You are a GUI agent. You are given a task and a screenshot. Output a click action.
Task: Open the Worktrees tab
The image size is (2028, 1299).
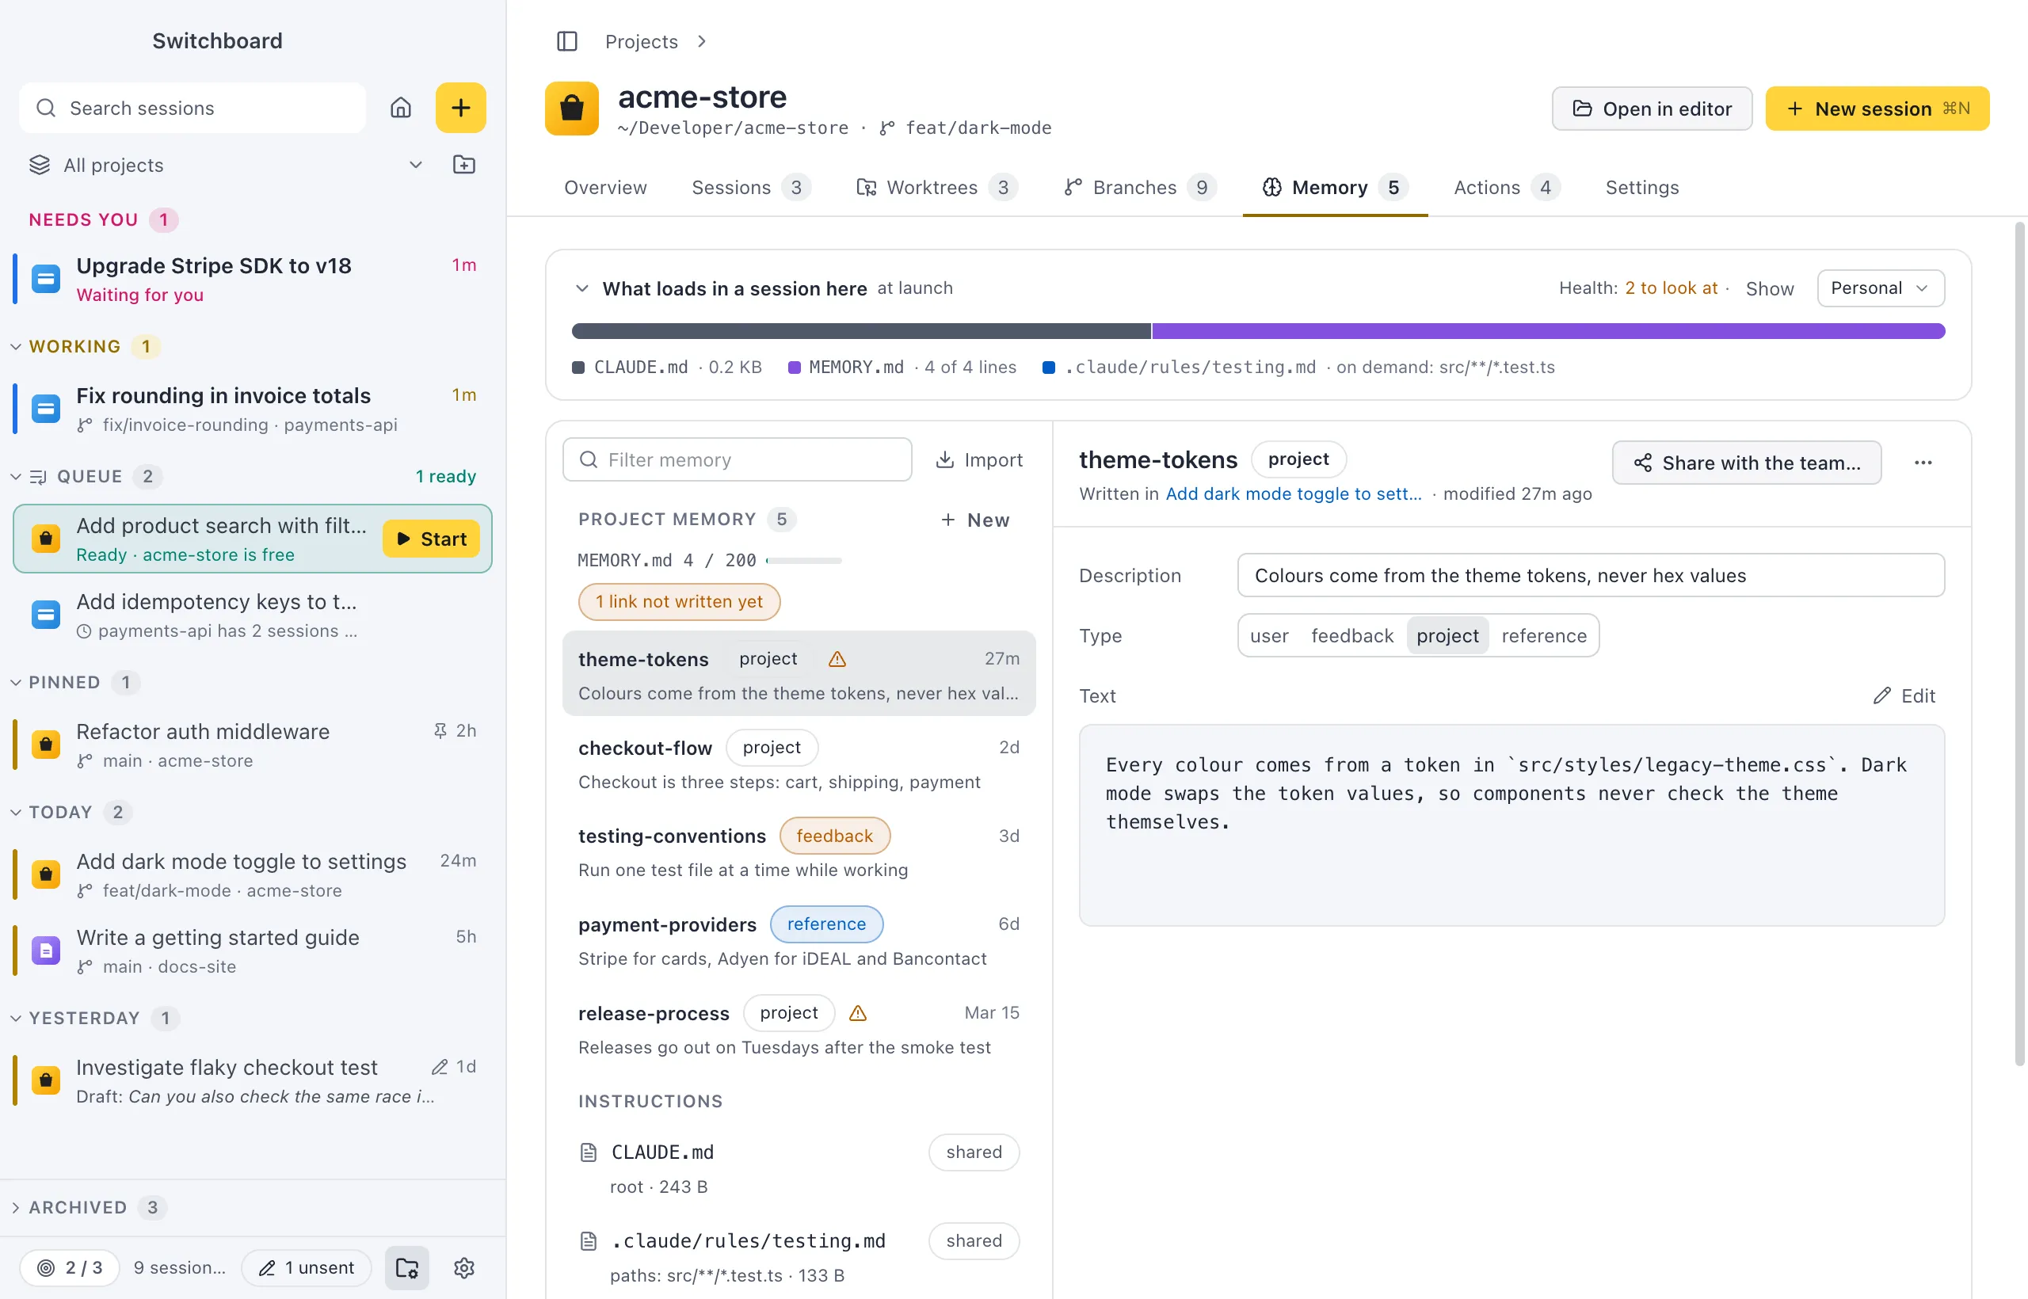tap(936, 187)
